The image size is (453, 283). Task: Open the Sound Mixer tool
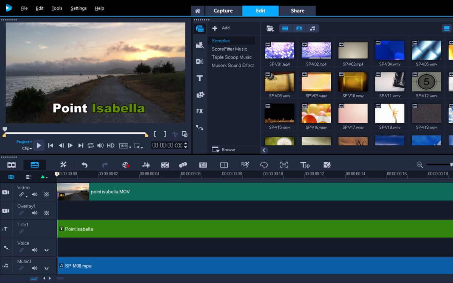click(x=146, y=165)
